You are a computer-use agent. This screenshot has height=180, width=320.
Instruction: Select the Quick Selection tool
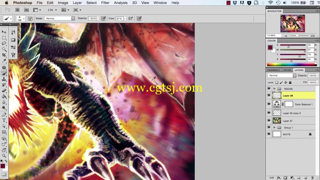4,49
